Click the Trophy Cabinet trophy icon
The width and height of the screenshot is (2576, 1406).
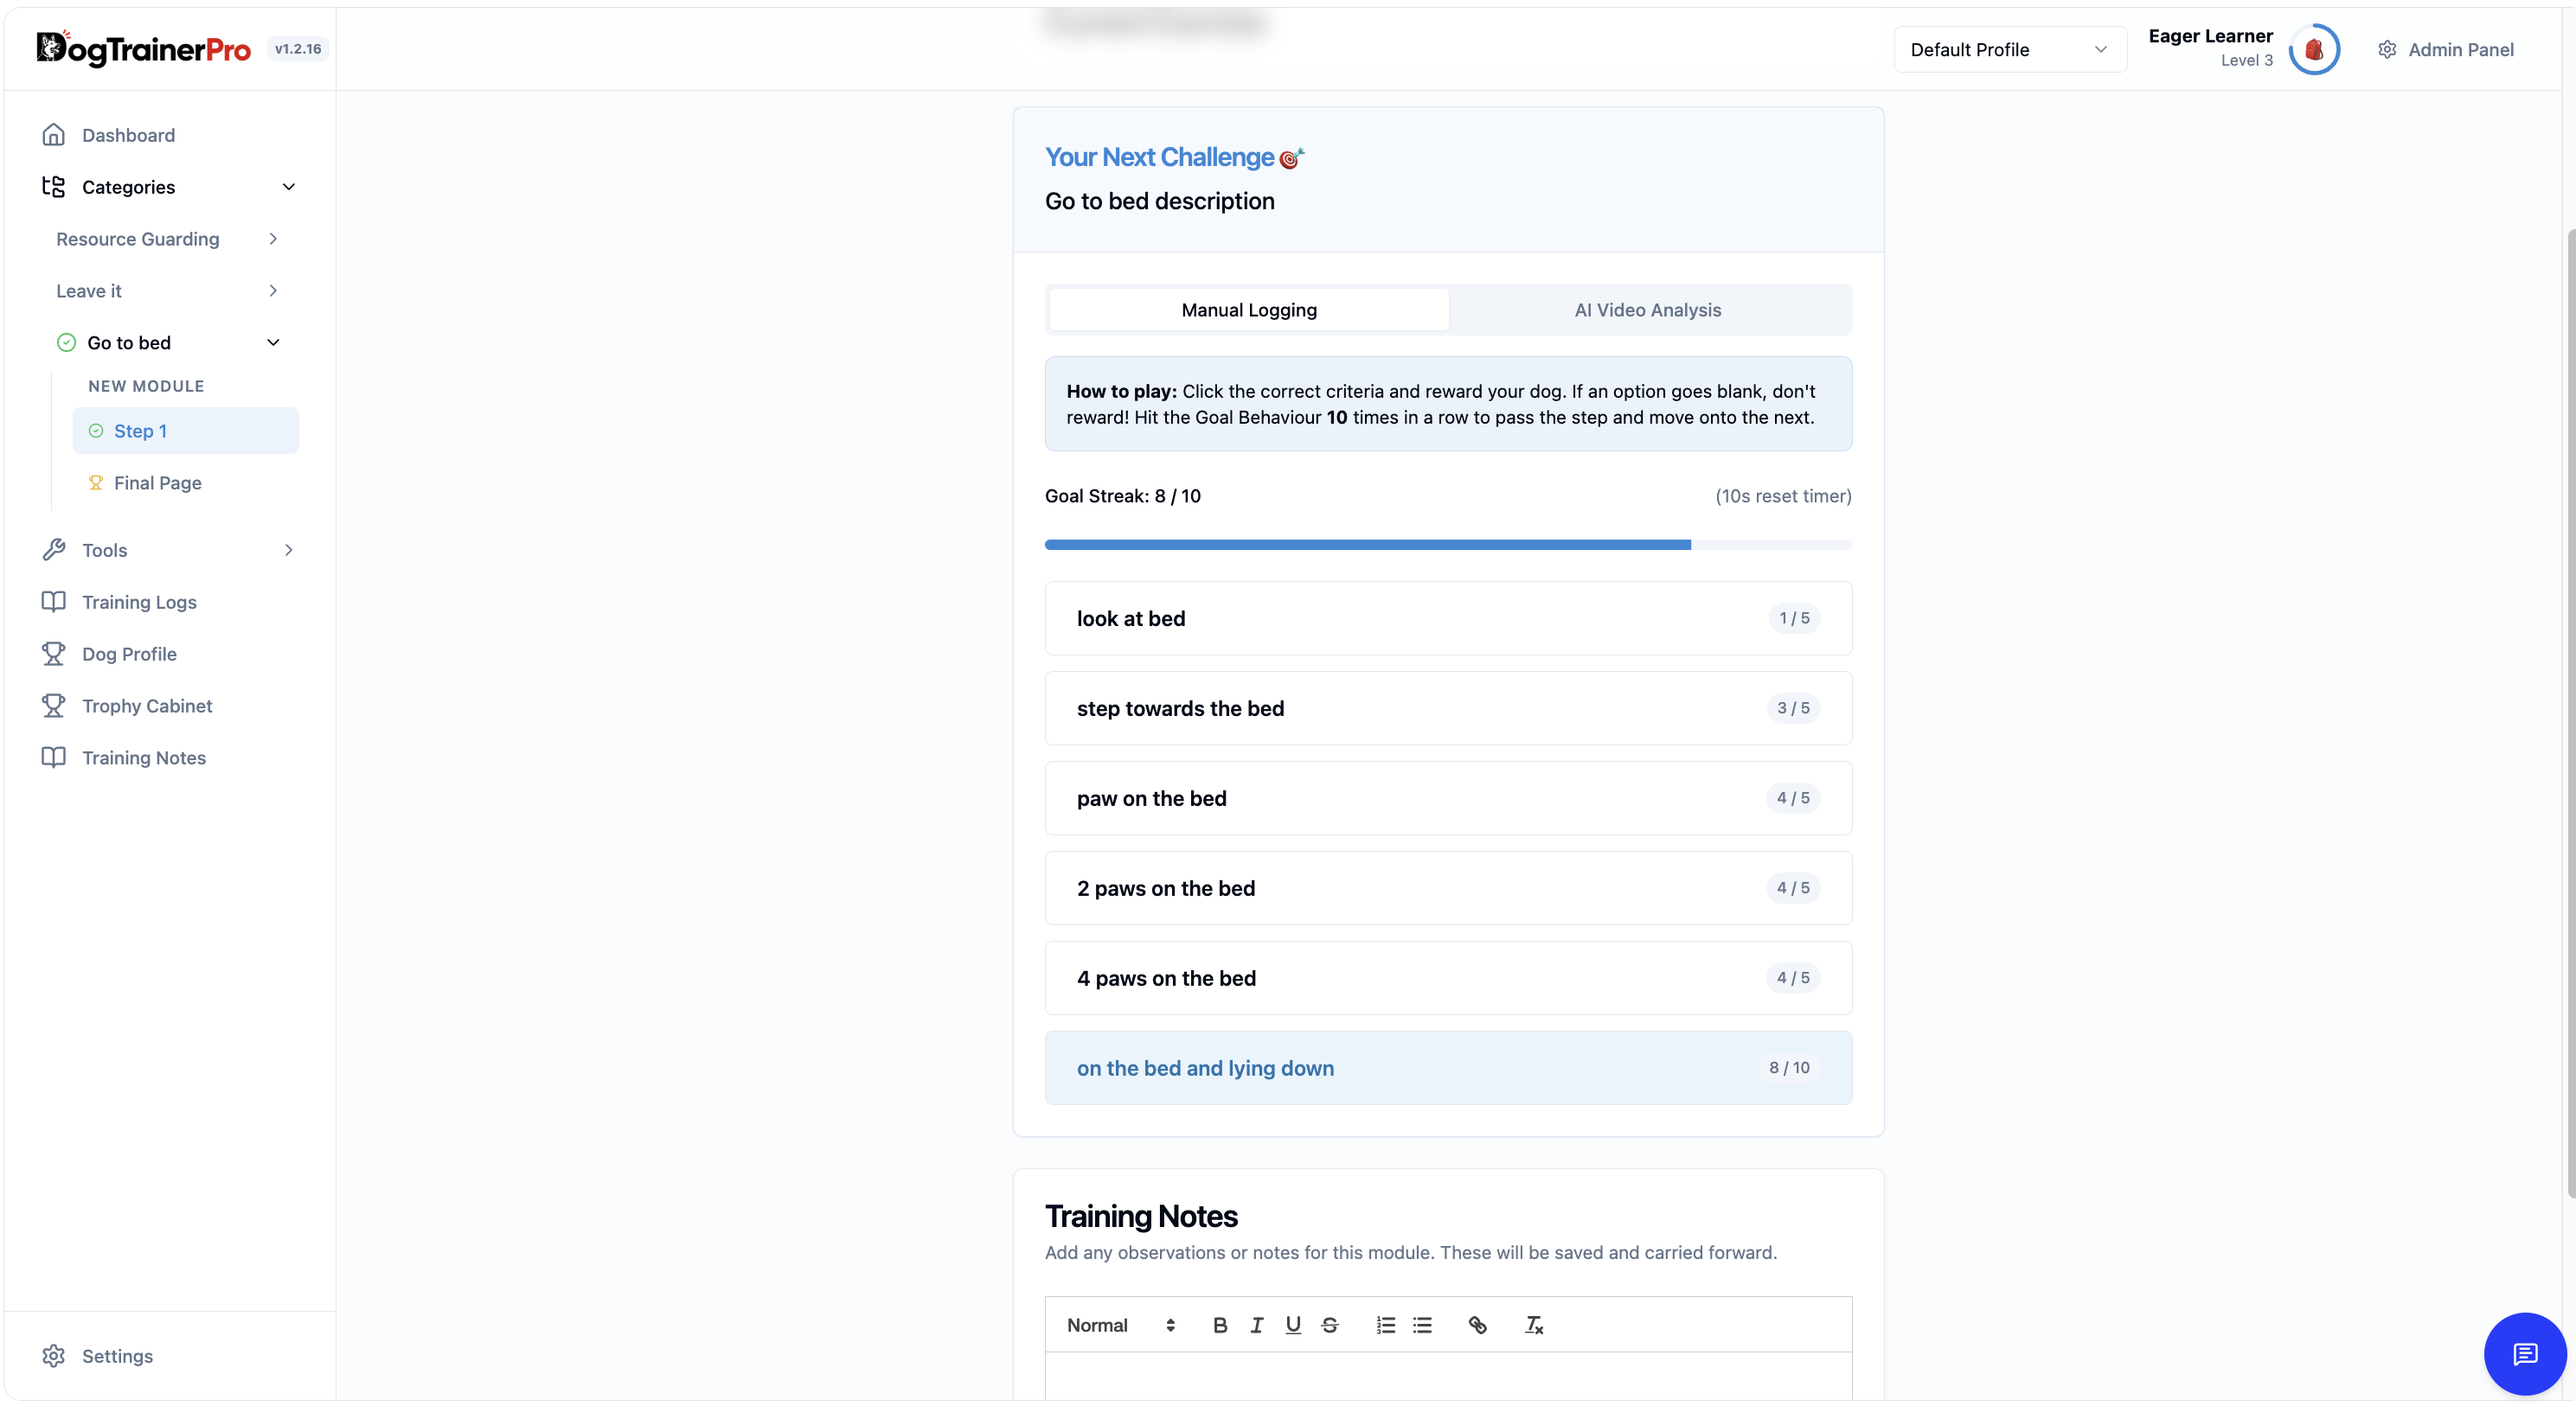(54, 706)
